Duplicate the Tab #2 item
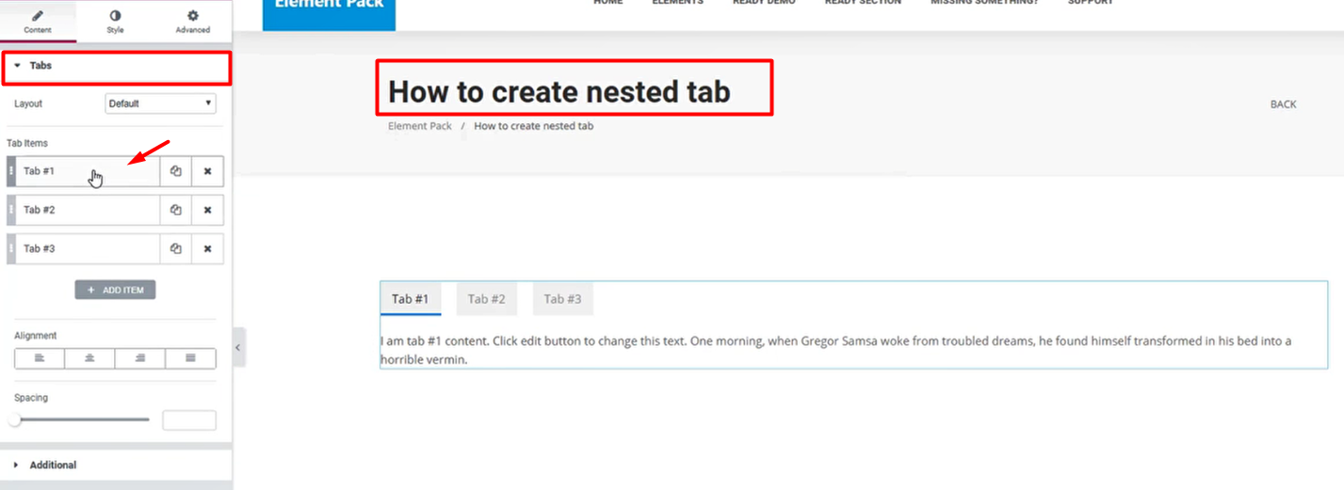The width and height of the screenshot is (1344, 490). 175,210
